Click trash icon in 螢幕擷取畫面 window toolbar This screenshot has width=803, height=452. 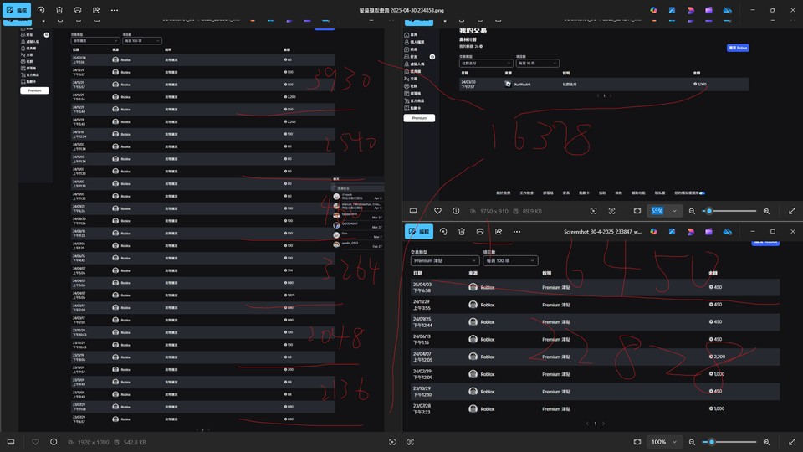(x=59, y=10)
